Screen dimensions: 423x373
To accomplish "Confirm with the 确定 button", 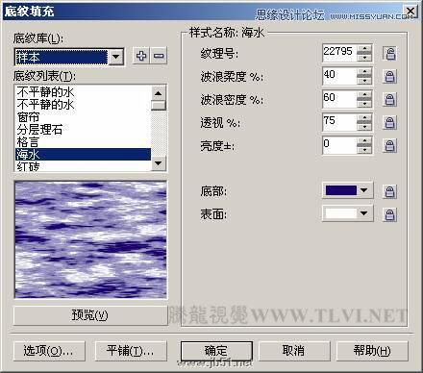I will (216, 351).
